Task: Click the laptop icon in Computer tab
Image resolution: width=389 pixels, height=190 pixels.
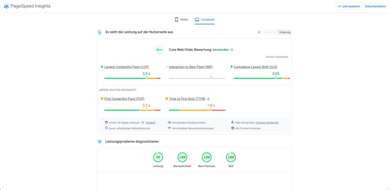Action: pos(197,20)
